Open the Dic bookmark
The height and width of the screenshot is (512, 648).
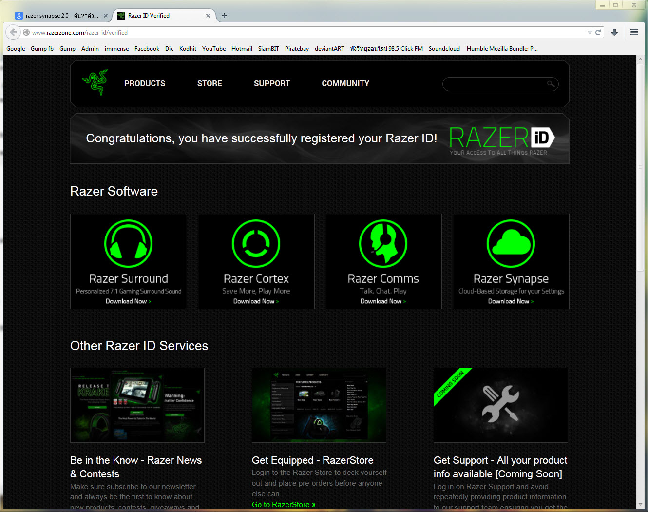coord(169,49)
